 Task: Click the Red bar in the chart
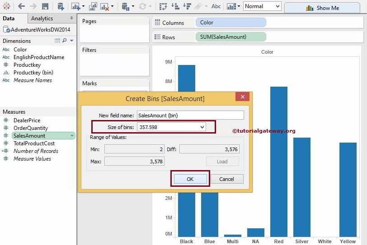(279, 162)
